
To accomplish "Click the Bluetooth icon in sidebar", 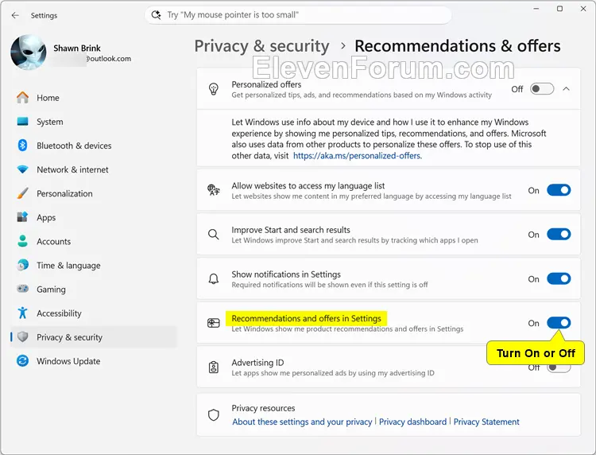I will (x=23, y=146).
